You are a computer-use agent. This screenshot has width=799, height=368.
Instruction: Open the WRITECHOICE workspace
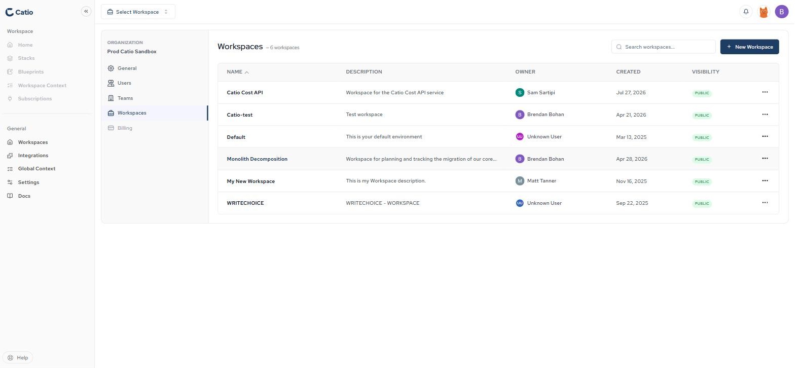[x=245, y=203]
